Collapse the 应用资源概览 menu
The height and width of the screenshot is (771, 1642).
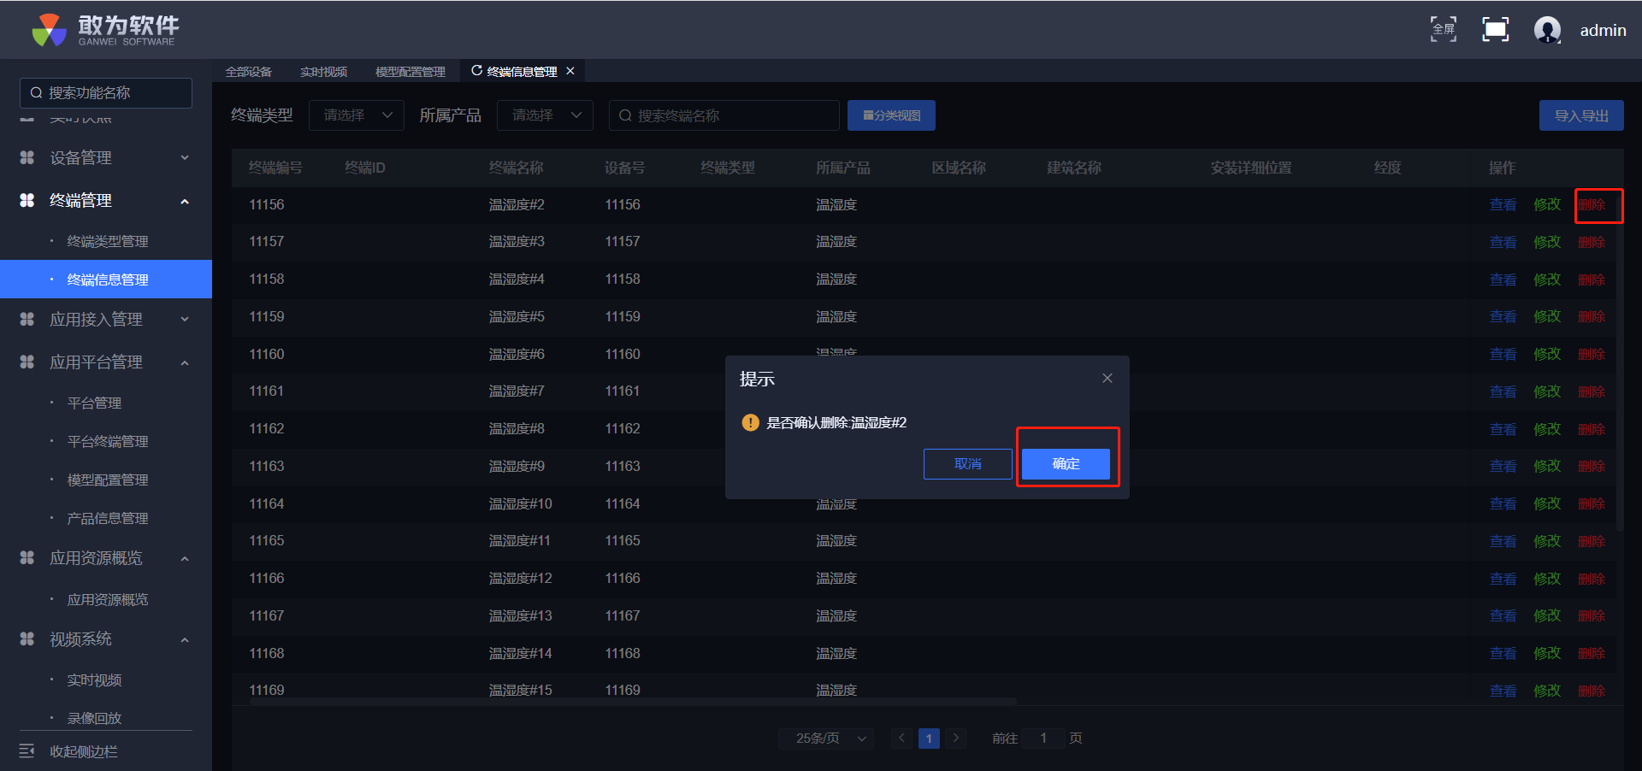tap(185, 558)
